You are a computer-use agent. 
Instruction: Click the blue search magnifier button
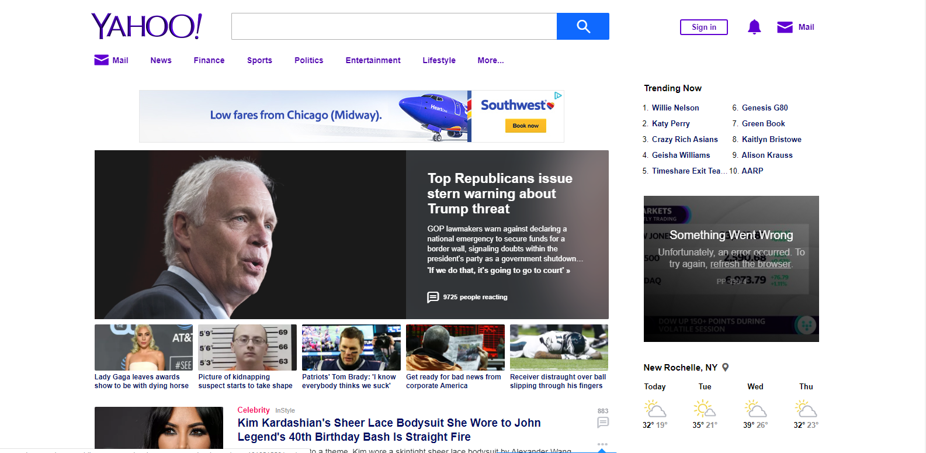coord(583,26)
